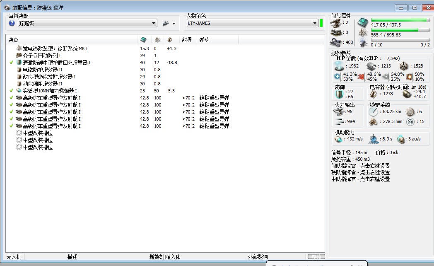
Task: Click the small button at bottom-right of tabs
Action: [x=316, y=256]
